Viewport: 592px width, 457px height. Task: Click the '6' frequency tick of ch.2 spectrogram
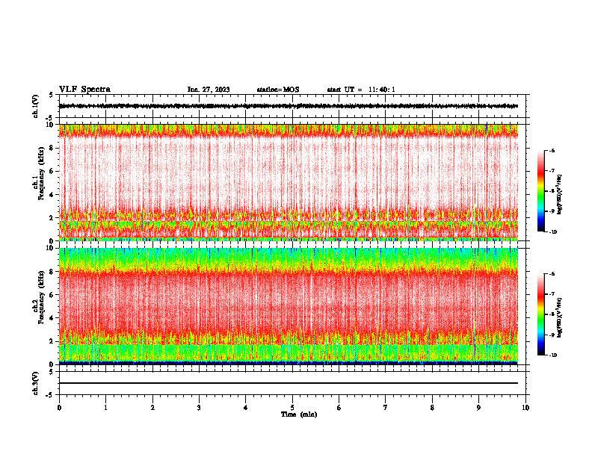pos(52,295)
